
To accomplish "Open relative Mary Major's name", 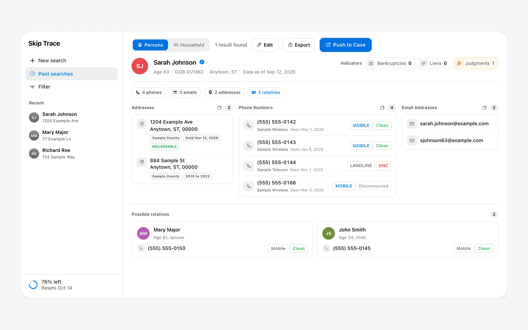I will click(167, 230).
